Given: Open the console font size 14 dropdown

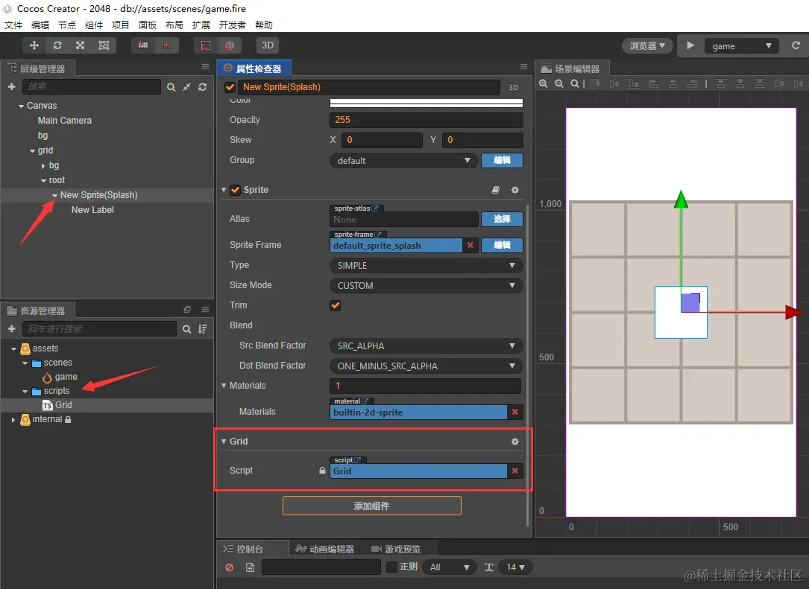Looking at the screenshot, I should (x=515, y=567).
